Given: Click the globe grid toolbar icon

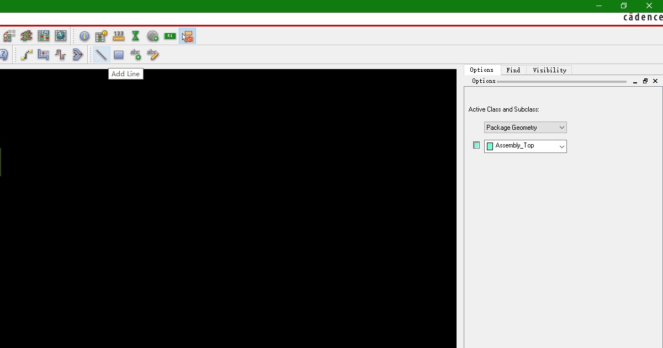Looking at the screenshot, I should point(60,36).
